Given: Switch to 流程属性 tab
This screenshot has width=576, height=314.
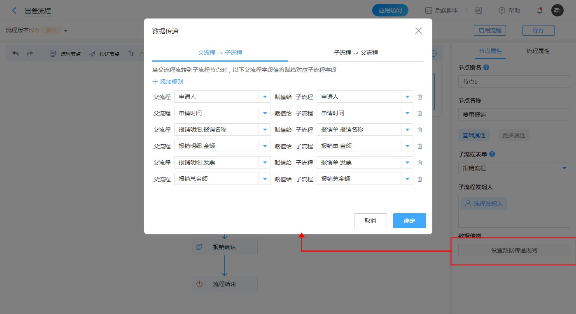Looking at the screenshot, I should coord(538,51).
